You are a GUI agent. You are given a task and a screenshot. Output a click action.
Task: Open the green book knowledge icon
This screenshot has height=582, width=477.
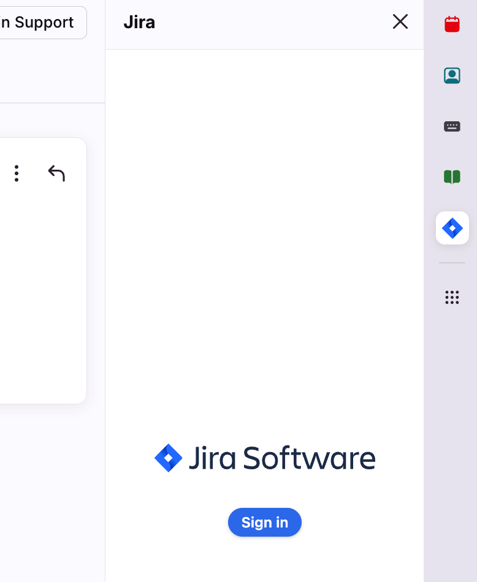tap(452, 177)
